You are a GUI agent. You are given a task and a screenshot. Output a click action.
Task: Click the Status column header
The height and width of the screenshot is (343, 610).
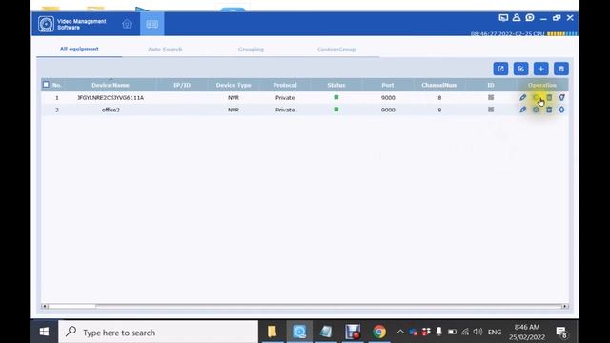tap(336, 85)
